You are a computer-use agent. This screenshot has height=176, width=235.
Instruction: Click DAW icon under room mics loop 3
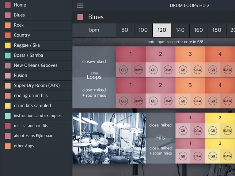[x=198, y=101]
